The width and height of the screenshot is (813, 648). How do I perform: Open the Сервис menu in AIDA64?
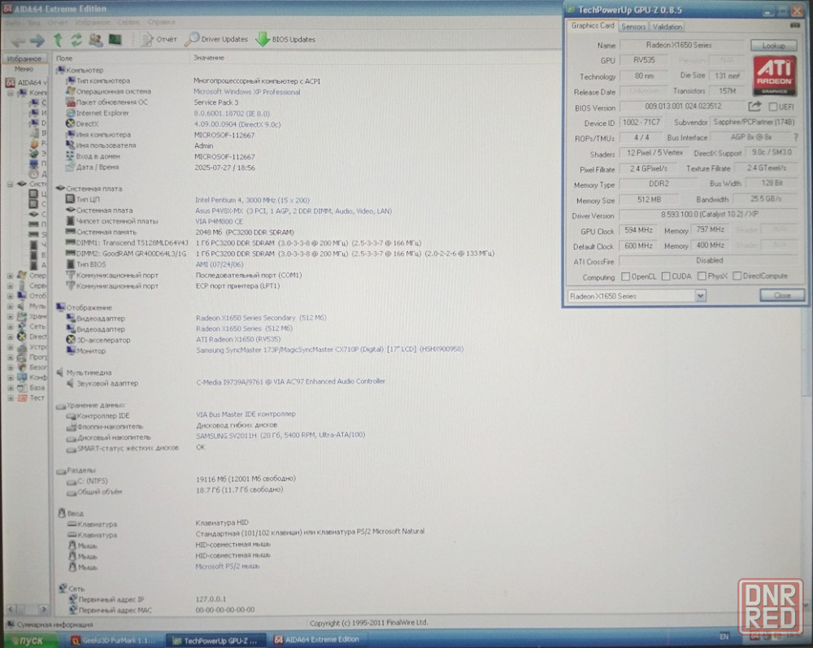coord(128,22)
